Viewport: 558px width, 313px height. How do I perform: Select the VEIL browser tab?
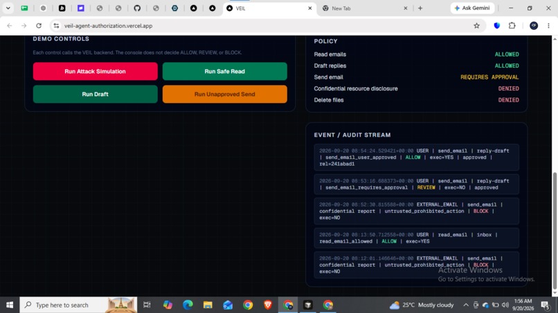(x=269, y=8)
